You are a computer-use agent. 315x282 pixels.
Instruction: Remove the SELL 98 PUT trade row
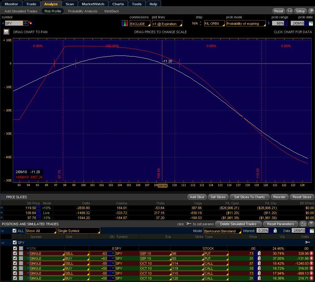point(311,253)
